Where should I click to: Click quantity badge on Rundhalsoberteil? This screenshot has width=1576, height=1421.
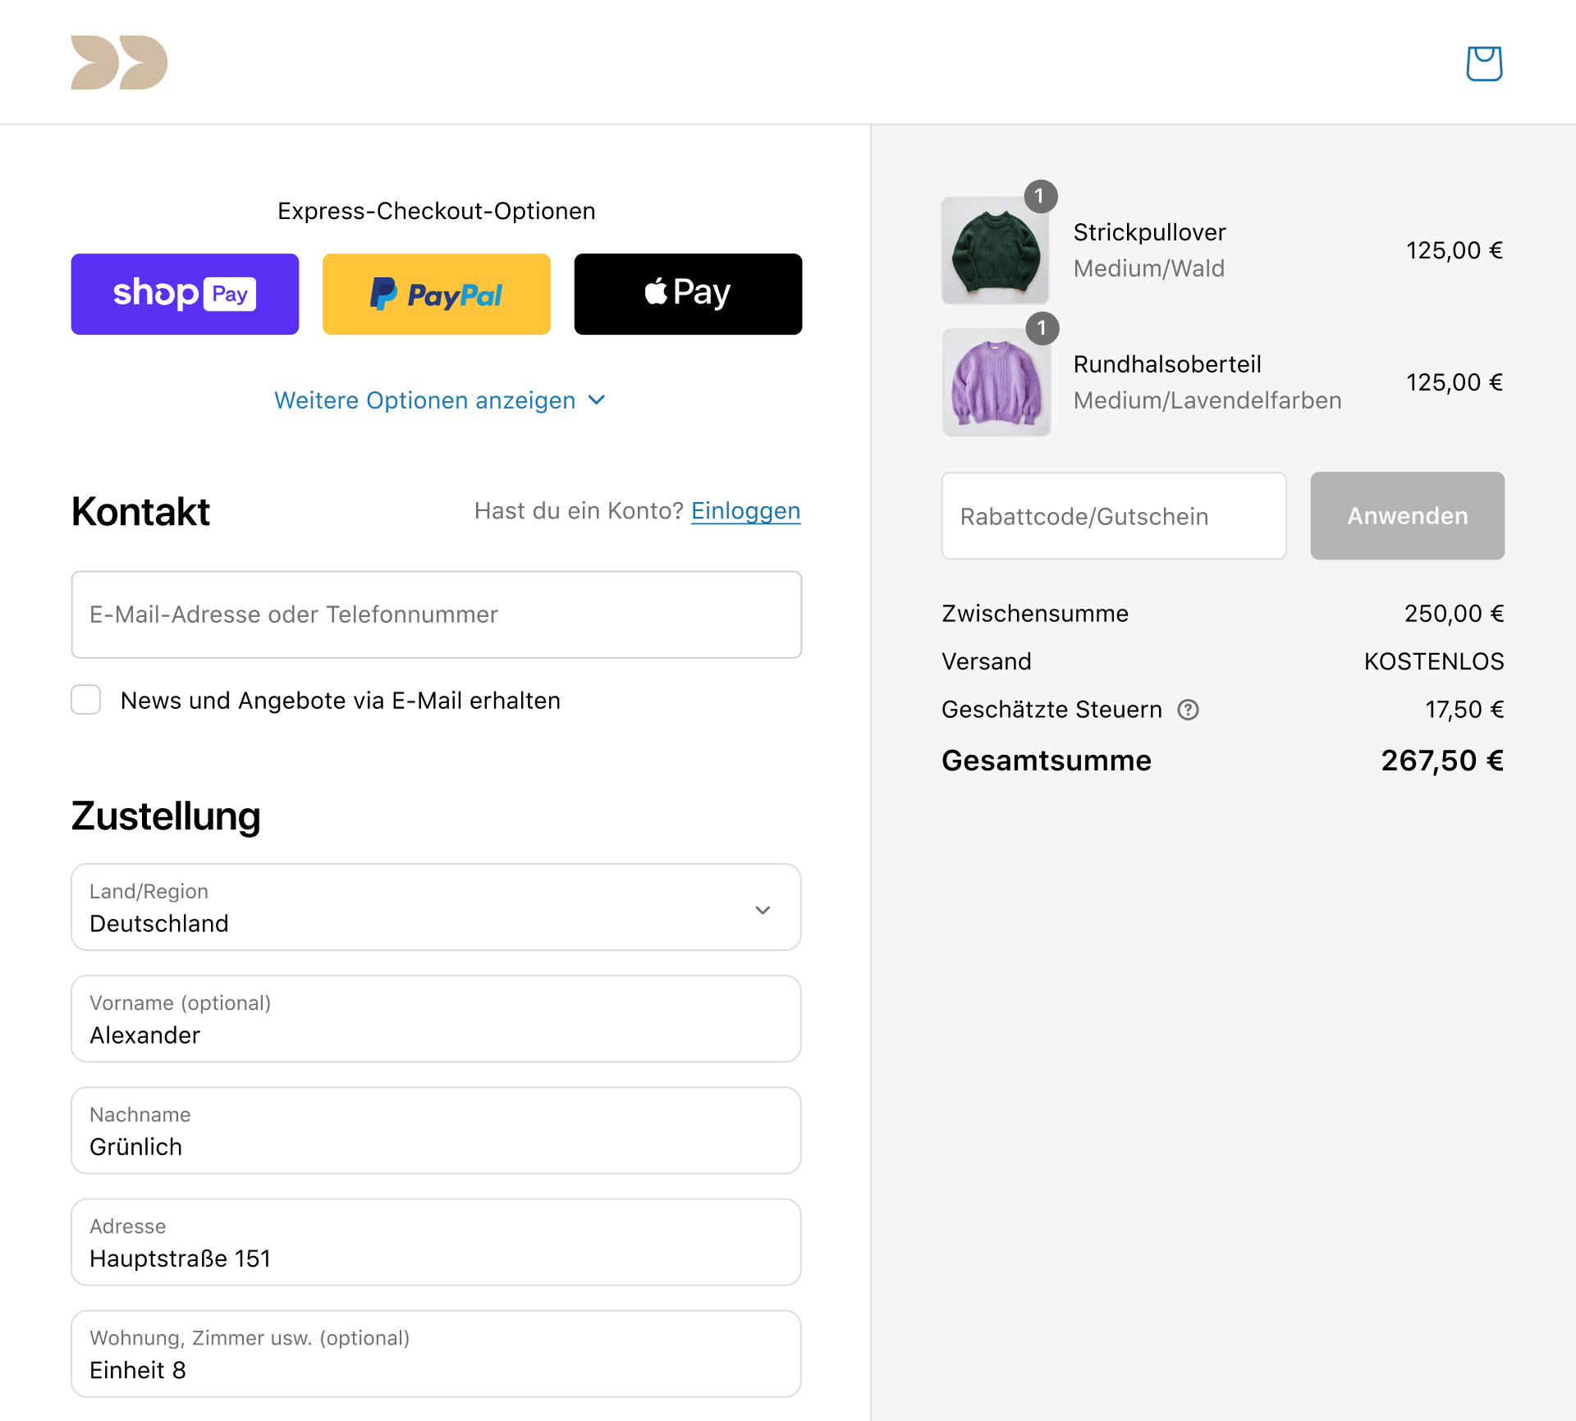coord(1042,328)
